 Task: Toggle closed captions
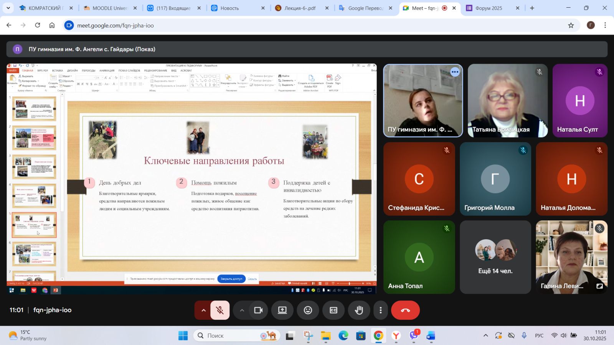click(x=333, y=310)
